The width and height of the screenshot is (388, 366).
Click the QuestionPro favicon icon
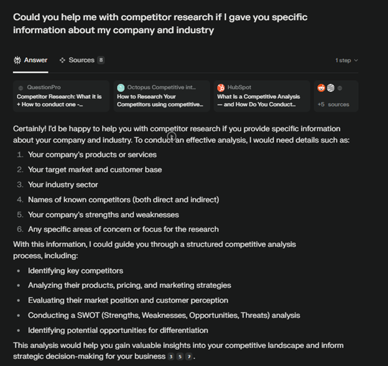point(21,88)
